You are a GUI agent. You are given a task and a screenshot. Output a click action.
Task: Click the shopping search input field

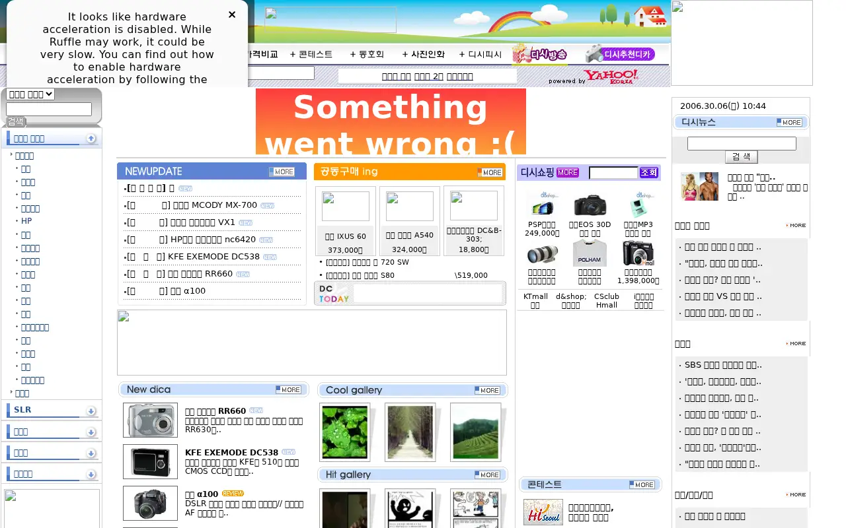613,173
